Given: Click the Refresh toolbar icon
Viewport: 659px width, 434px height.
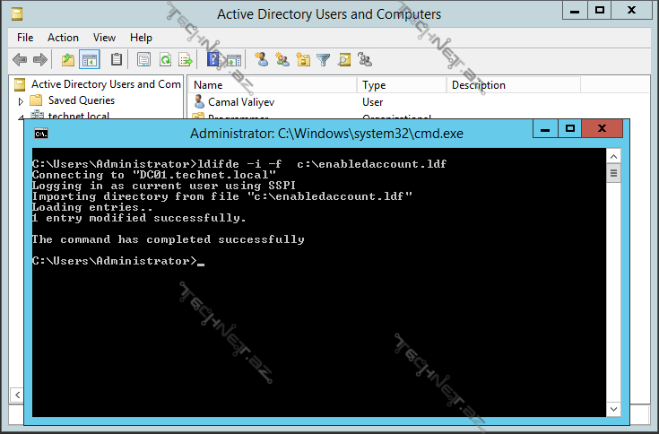Looking at the screenshot, I should tap(165, 60).
